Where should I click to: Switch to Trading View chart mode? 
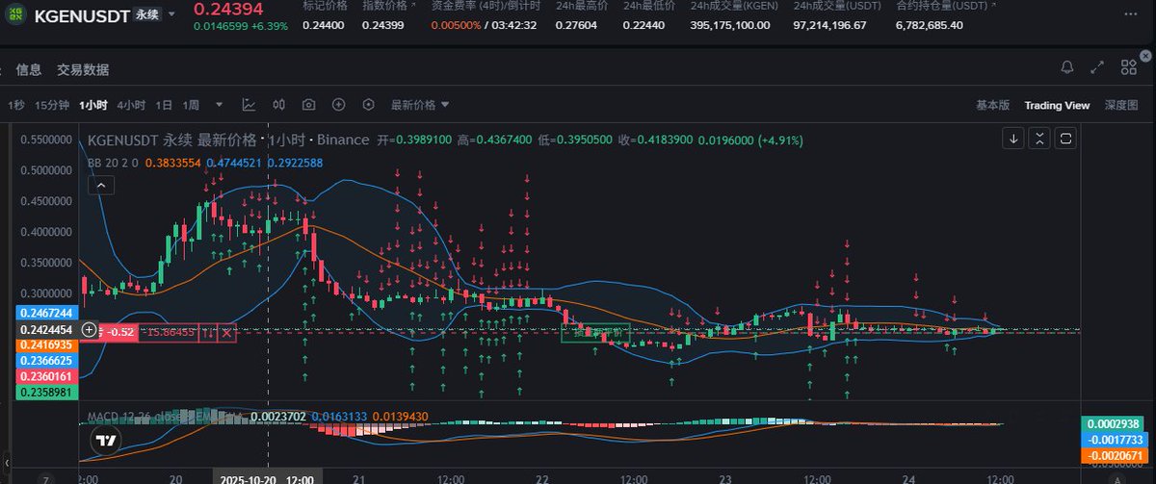(x=1057, y=105)
